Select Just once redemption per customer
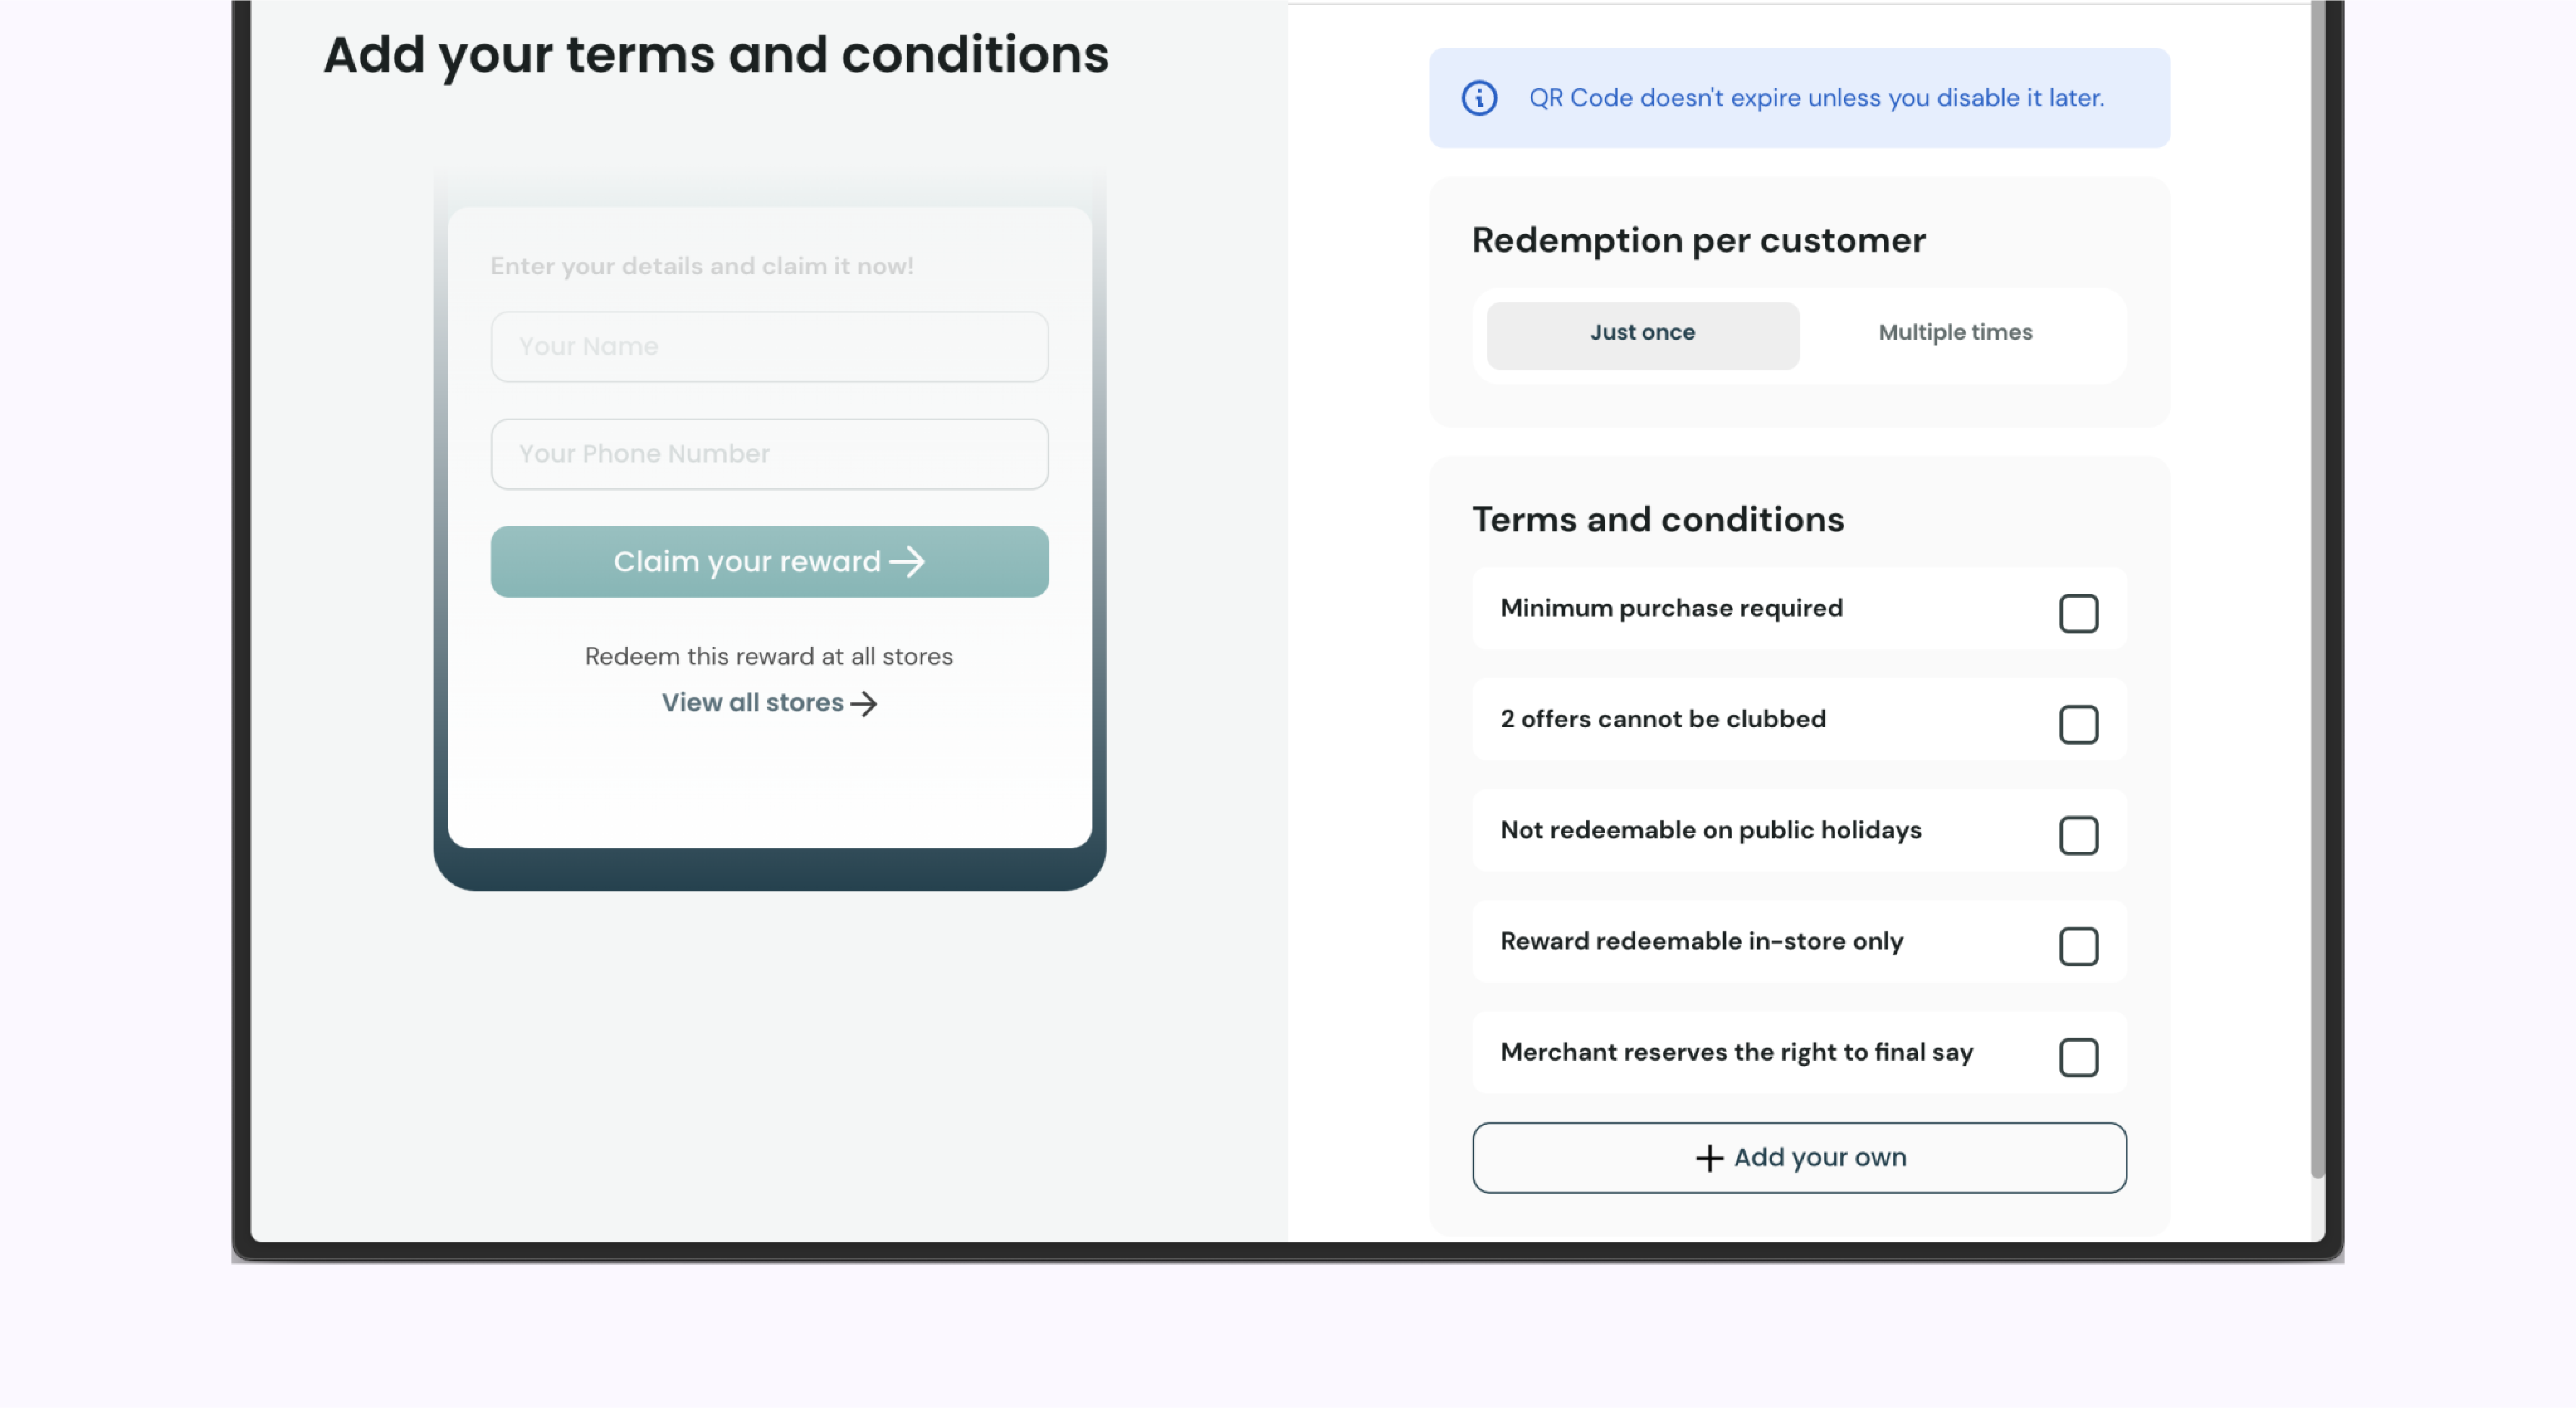The image size is (2576, 1408). (x=1641, y=331)
